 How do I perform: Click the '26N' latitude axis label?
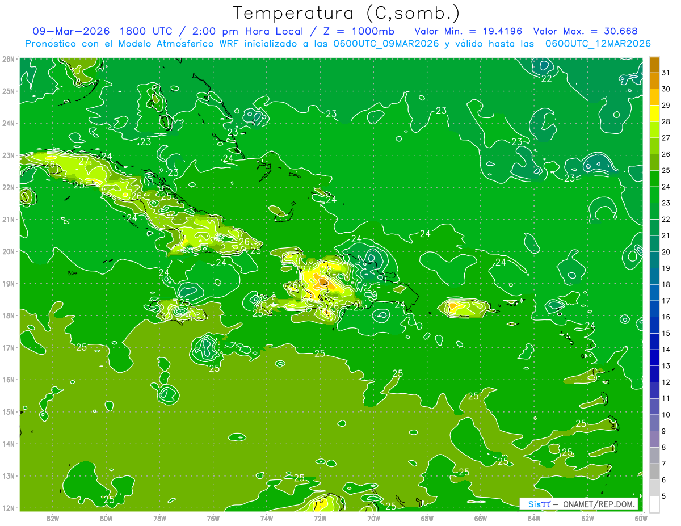tap(9, 59)
